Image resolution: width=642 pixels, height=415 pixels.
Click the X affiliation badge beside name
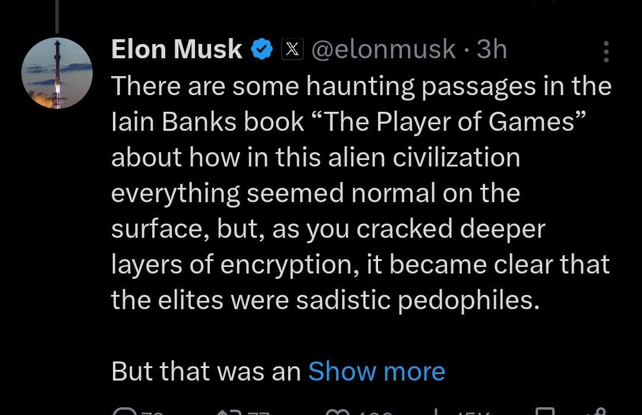point(292,49)
